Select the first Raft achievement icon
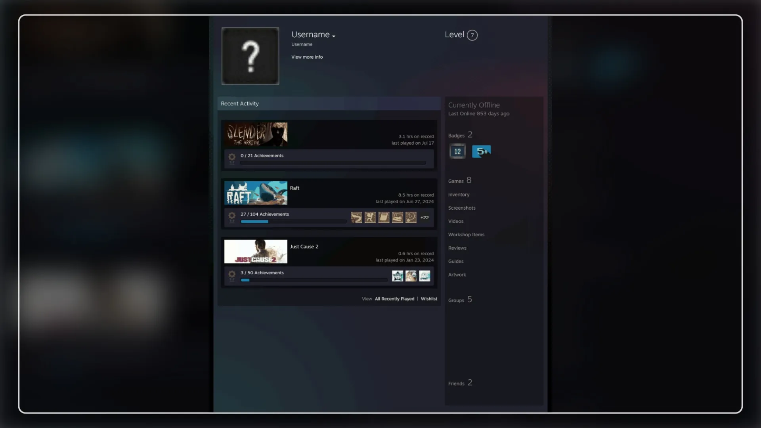 [356, 218]
